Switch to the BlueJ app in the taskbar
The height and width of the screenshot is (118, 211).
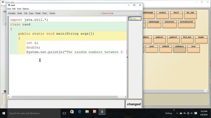click(102, 111)
